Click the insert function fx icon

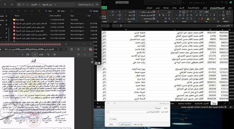point(121,26)
